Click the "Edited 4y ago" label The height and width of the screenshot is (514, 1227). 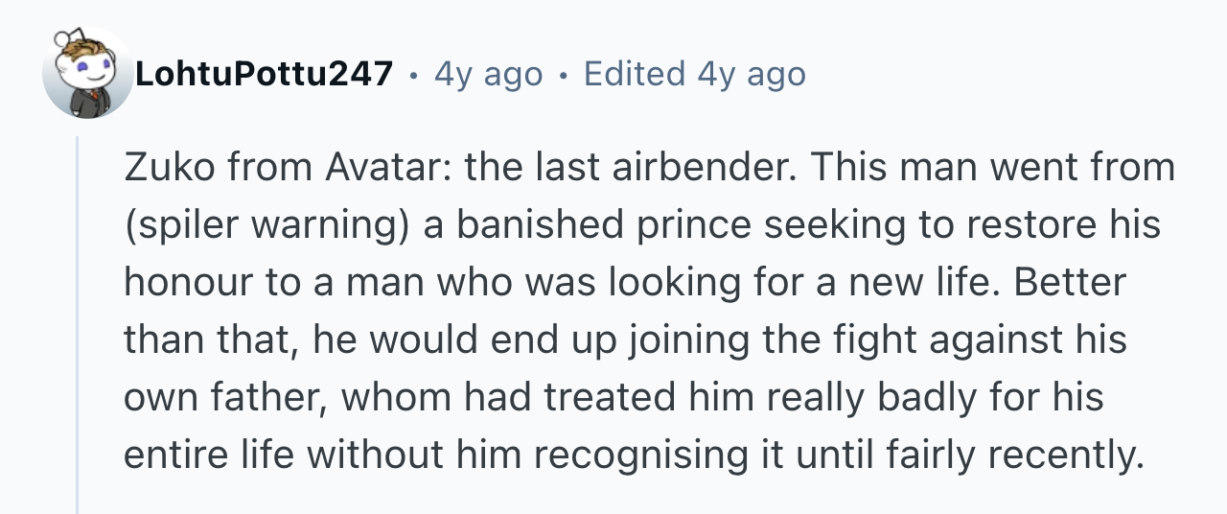(694, 73)
